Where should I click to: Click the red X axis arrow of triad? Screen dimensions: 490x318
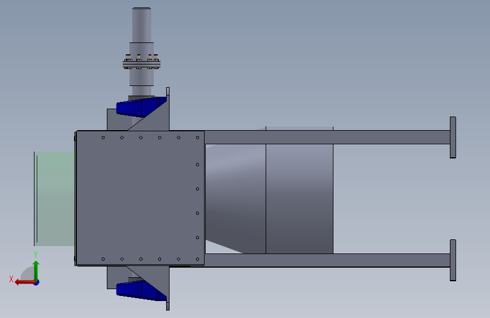point(24,282)
